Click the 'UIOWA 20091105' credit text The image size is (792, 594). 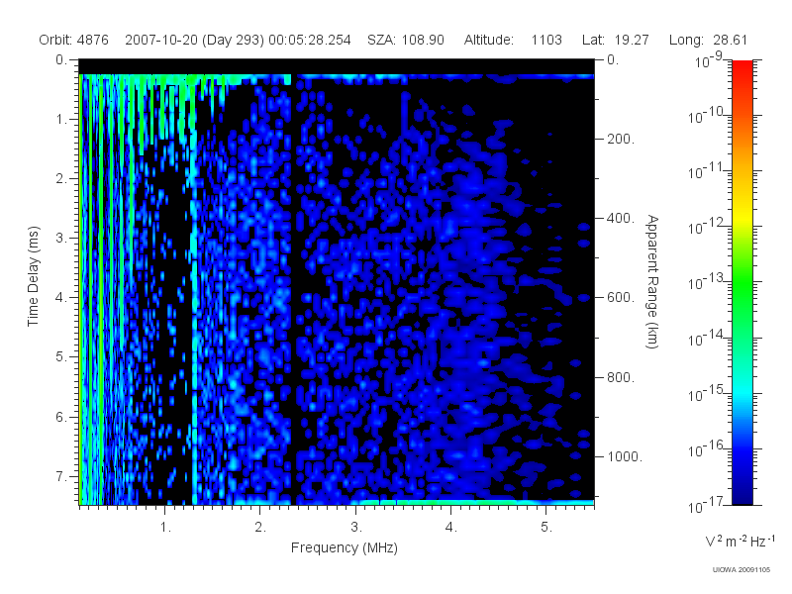pyautogui.click(x=742, y=570)
